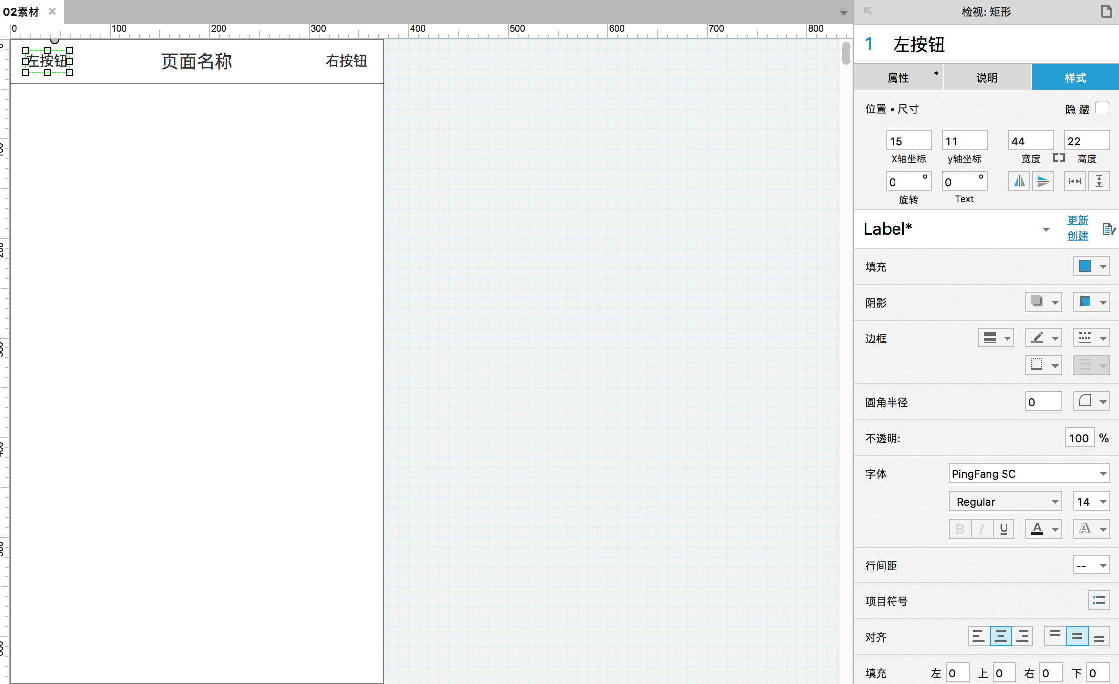Toggle the keep aspect ratio lock icon

(1059, 158)
